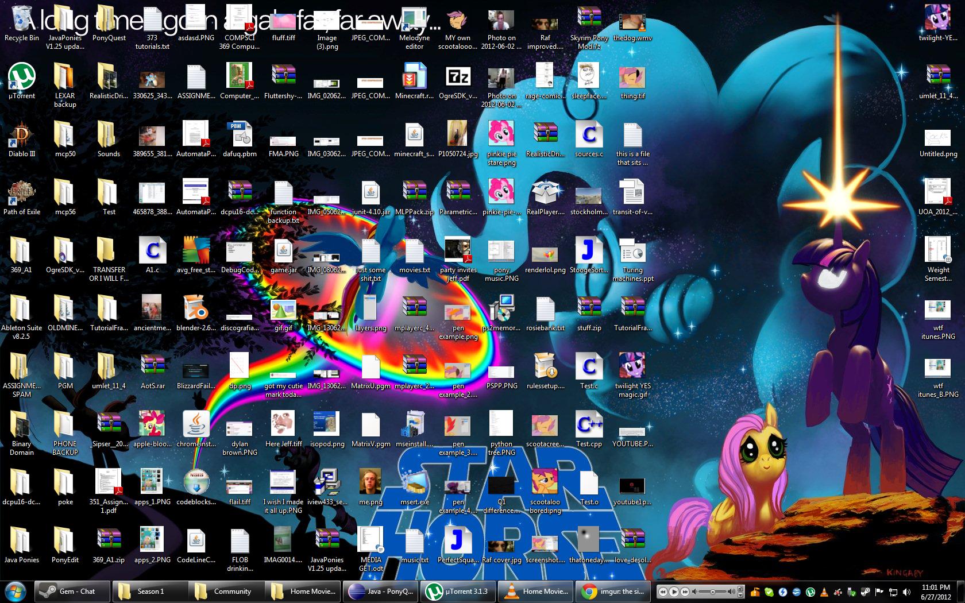Switch to Gem - Chat taskbar window
The image size is (965, 603).
[x=72, y=592]
